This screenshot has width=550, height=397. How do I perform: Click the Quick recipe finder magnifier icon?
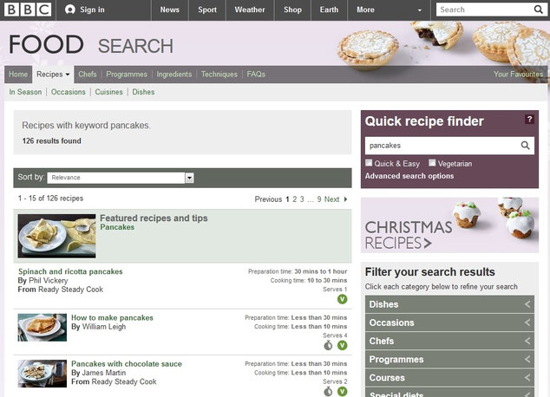[x=525, y=145]
